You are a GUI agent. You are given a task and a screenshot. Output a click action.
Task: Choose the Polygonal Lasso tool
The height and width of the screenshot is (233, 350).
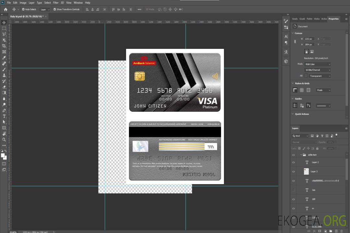[x=4, y=34]
